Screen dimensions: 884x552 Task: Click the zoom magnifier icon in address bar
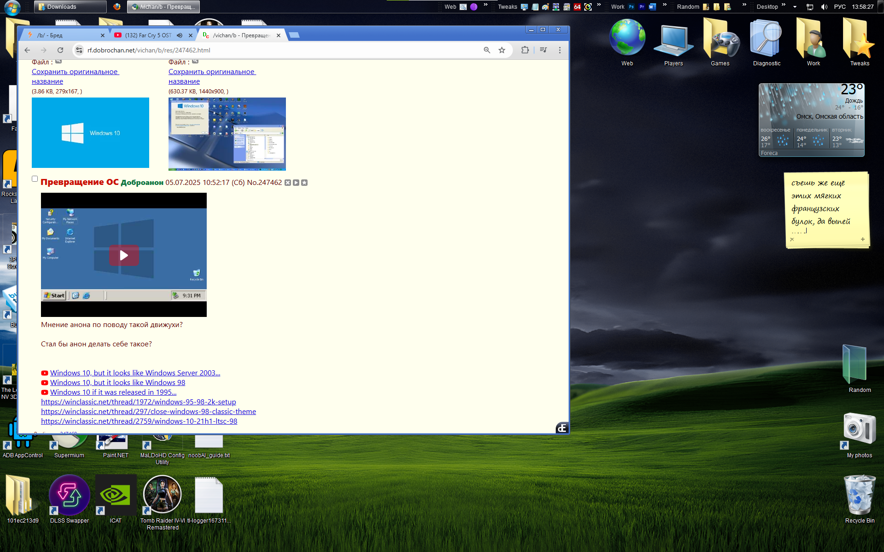(487, 50)
